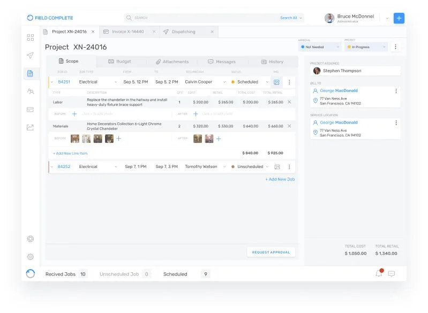Collapse job 84251 row

coord(52,82)
